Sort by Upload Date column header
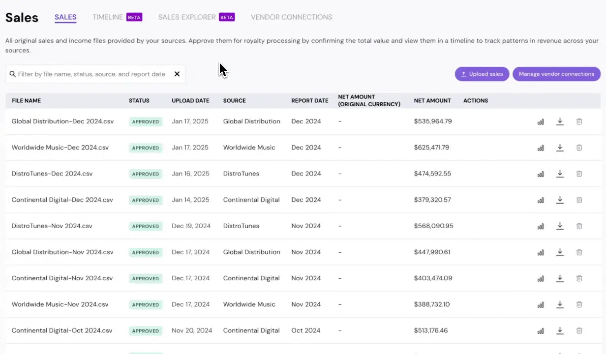 (x=190, y=101)
